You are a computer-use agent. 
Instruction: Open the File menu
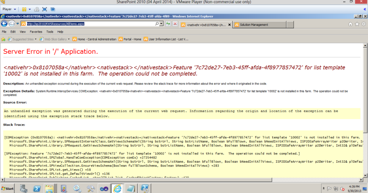click(x=4, y=32)
